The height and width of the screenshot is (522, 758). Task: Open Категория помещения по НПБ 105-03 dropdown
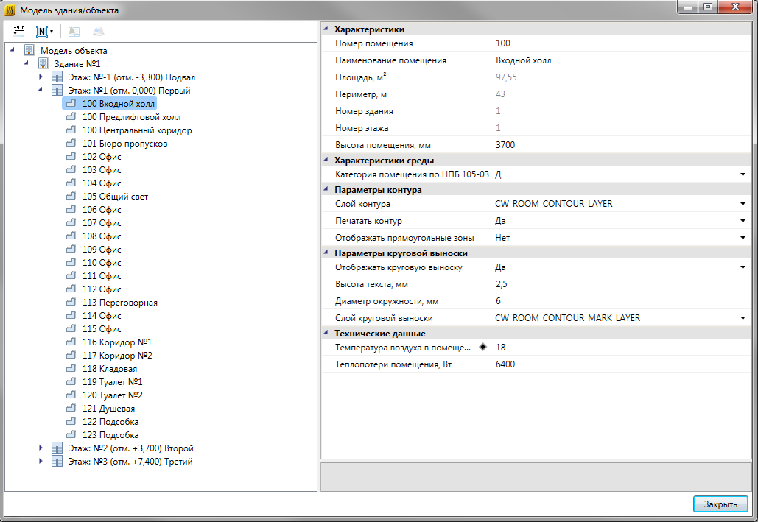coord(743,174)
